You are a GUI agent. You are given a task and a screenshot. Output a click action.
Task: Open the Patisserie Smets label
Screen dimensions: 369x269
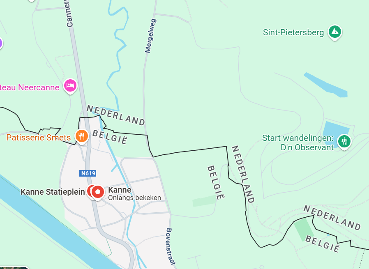[x=38, y=138]
